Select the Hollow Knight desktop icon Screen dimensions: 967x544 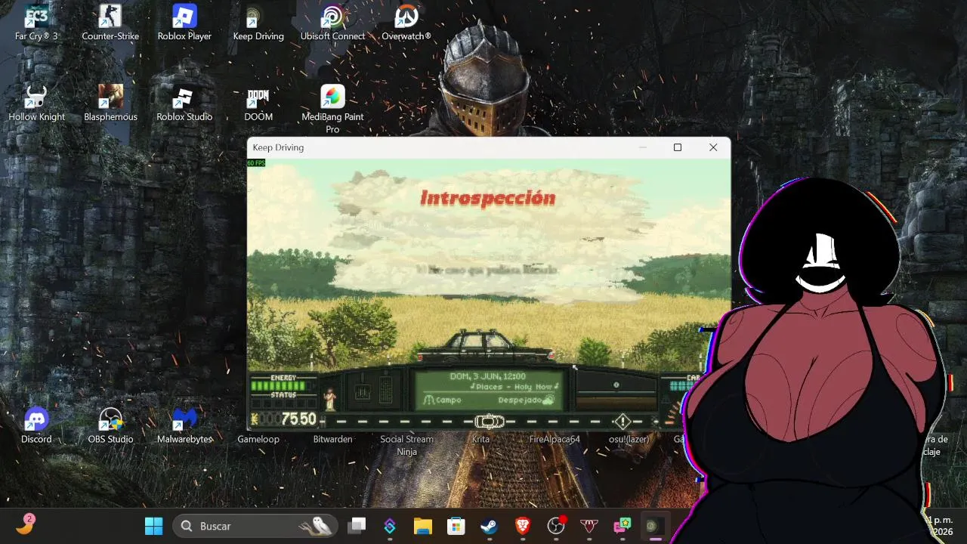pyautogui.click(x=36, y=104)
